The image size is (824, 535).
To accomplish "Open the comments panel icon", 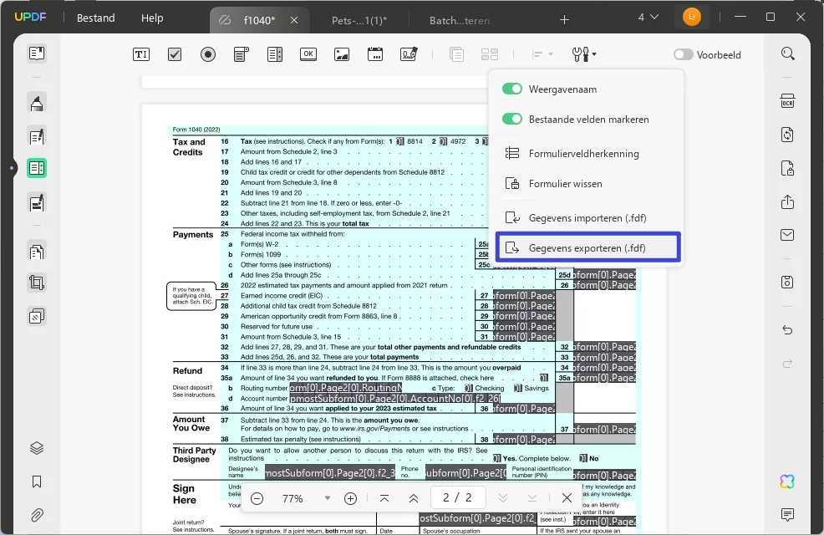I will 787,514.
